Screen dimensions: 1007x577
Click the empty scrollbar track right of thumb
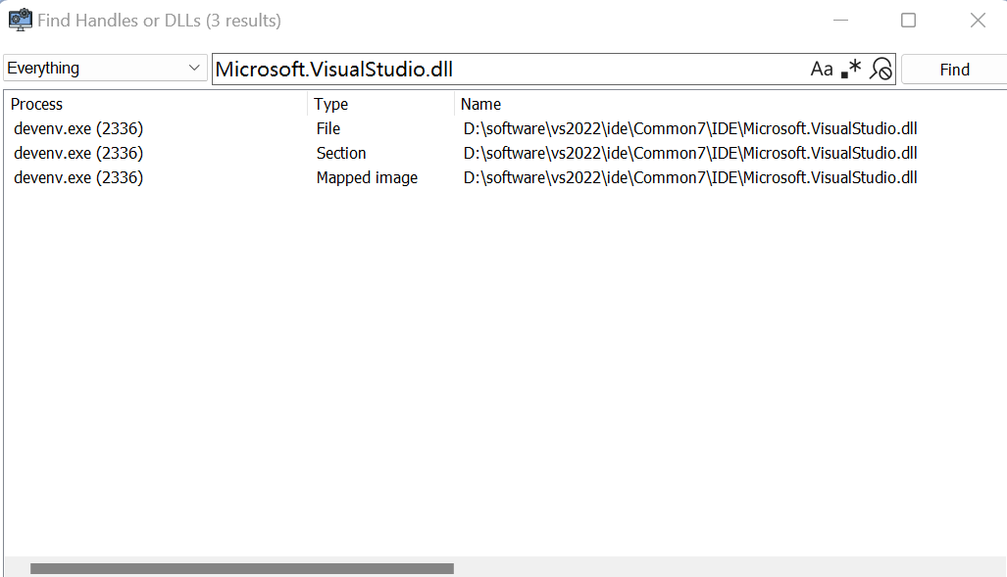(x=726, y=568)
